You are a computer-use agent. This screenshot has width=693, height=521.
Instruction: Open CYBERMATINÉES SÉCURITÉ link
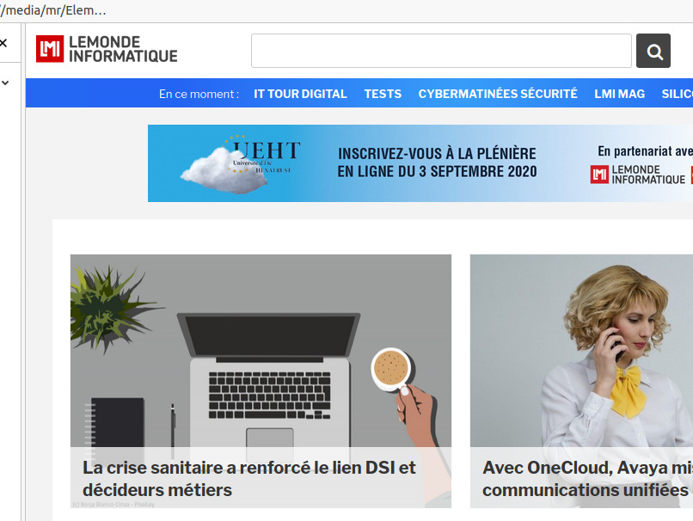(498, 94)
